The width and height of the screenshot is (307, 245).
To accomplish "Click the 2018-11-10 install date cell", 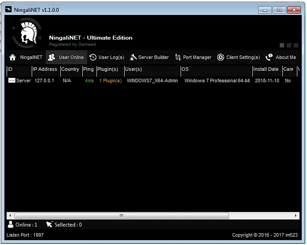I will [x=267, y=80].
